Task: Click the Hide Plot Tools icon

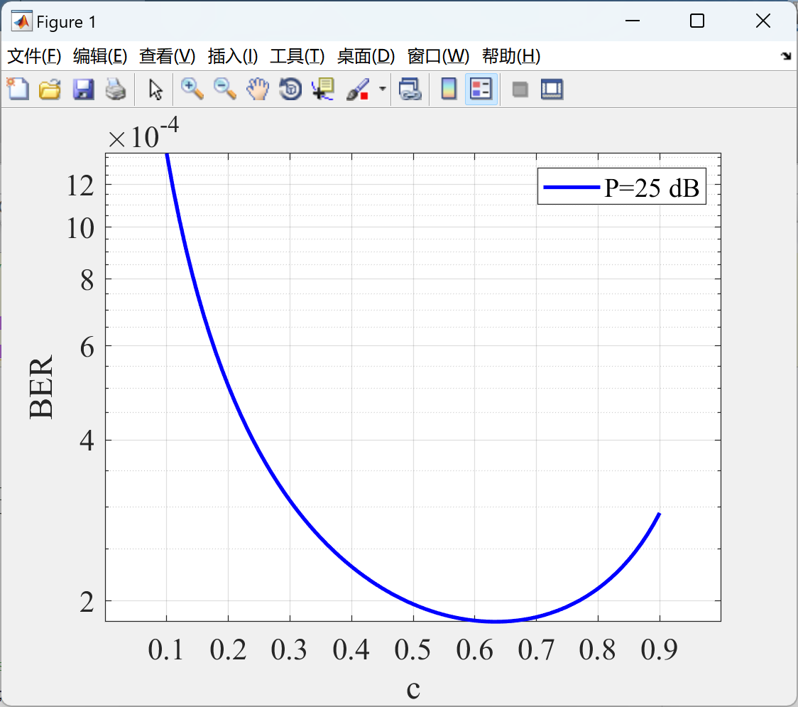Action: (x=520, y=90)
